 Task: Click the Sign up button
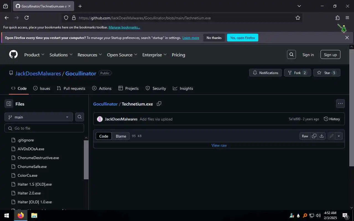pos(330,54)
